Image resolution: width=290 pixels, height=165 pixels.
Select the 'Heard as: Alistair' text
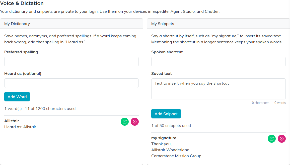tap(20, 127)
